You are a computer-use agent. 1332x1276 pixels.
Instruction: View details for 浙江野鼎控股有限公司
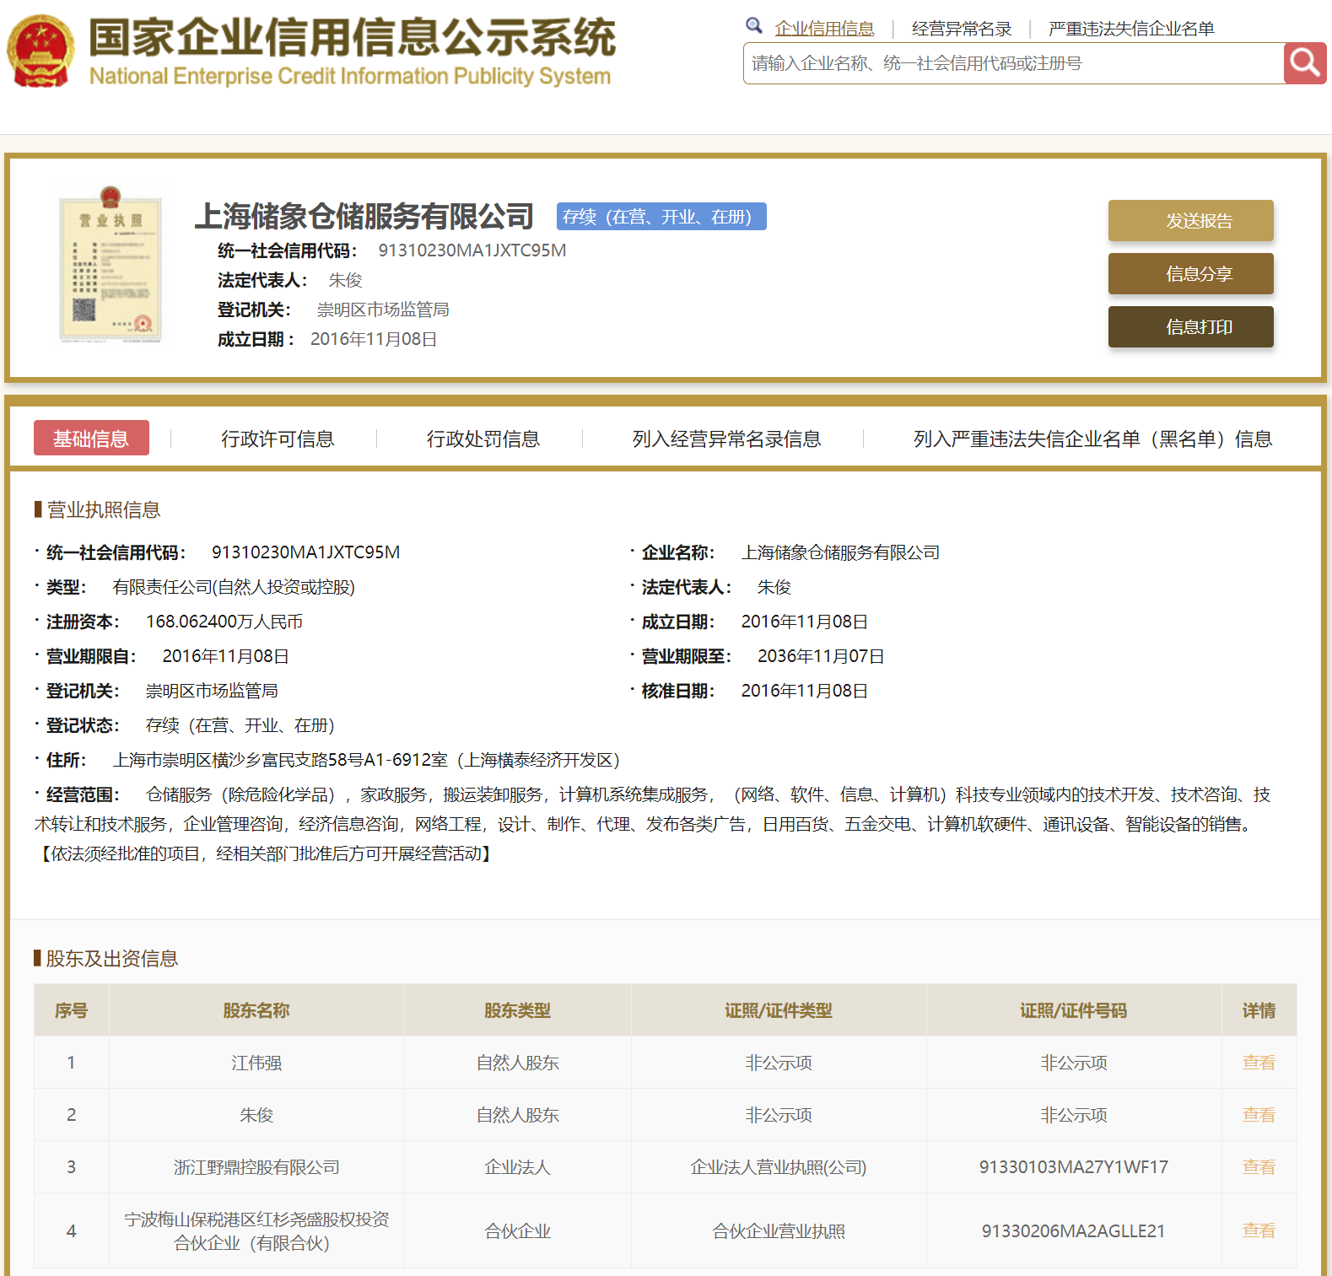[1258, 1167]
